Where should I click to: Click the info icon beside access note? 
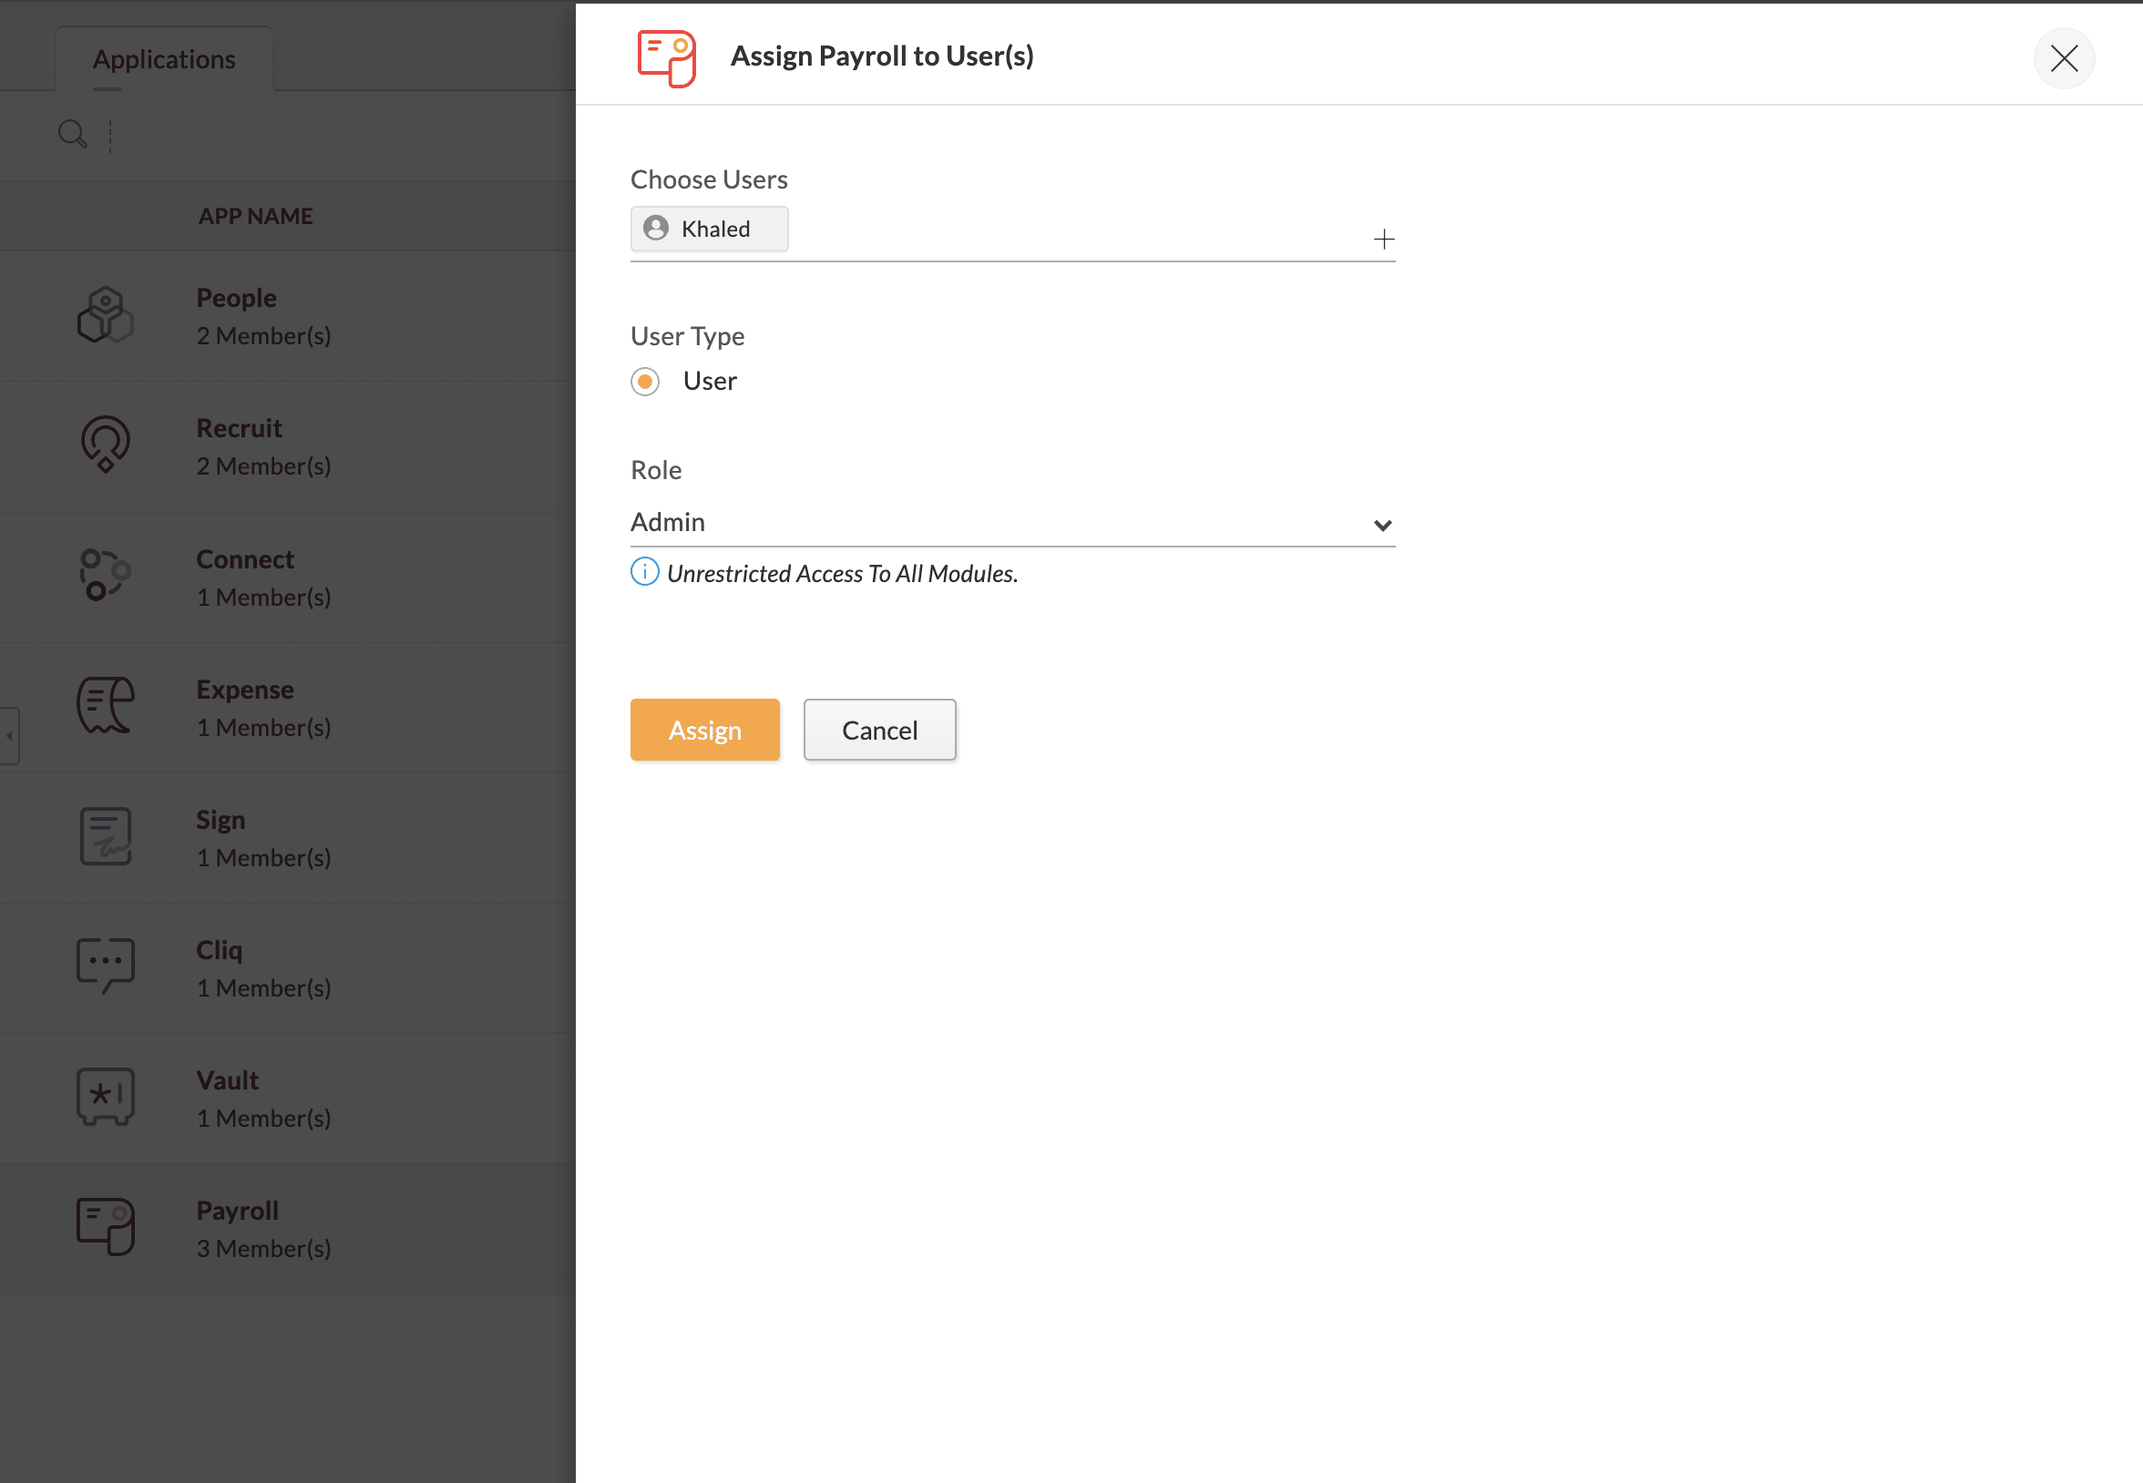coord(644,572)
